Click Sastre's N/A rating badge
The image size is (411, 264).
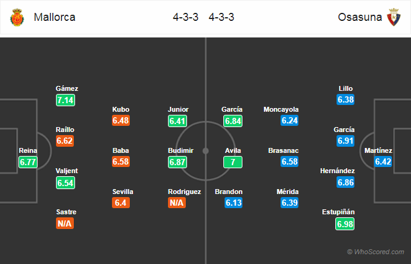coord(65,223)
